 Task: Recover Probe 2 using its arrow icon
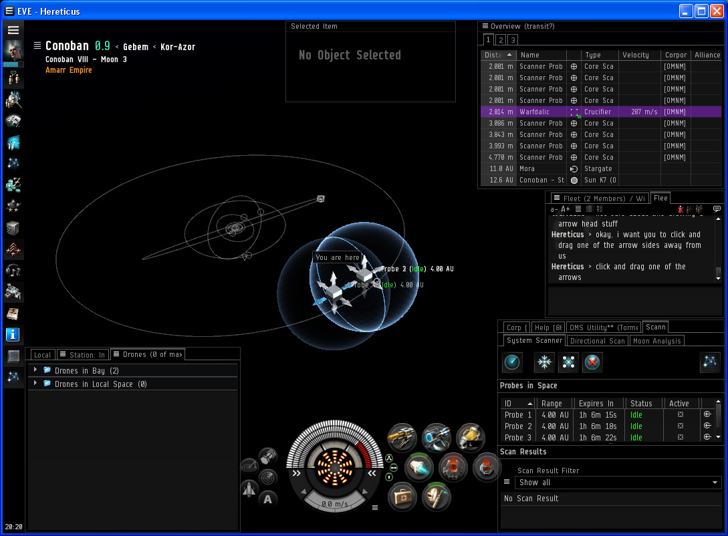coord(707,426)
